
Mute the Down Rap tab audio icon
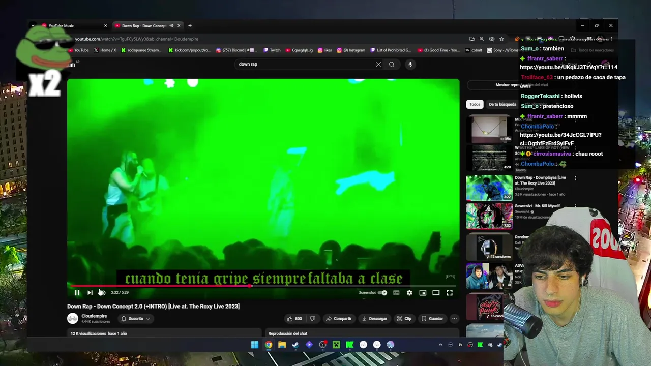tap(171, 26)
